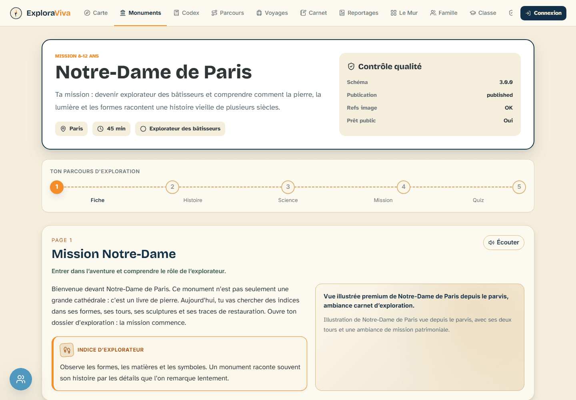Viewport: 576px width, 400px height.
Task: Click the "TON PARCOURS D'EXPLORATION" label
Action: coord(95,172)
